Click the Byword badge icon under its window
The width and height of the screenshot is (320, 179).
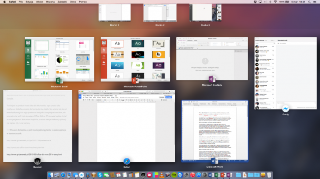click(x=37, y=161)
